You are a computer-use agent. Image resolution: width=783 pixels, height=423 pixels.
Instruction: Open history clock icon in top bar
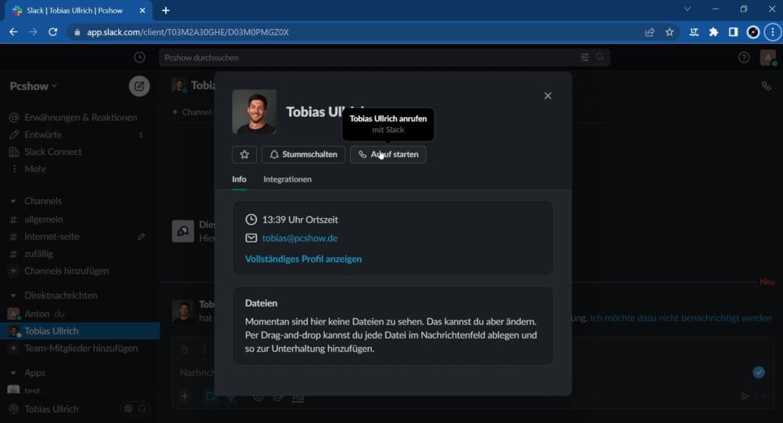pyautogui.click(x=139, y=57)
